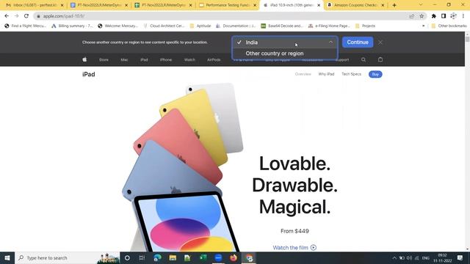470x264 pixels.
Task: Open the Chrome extensions puzzle icon
Action: 434,16
